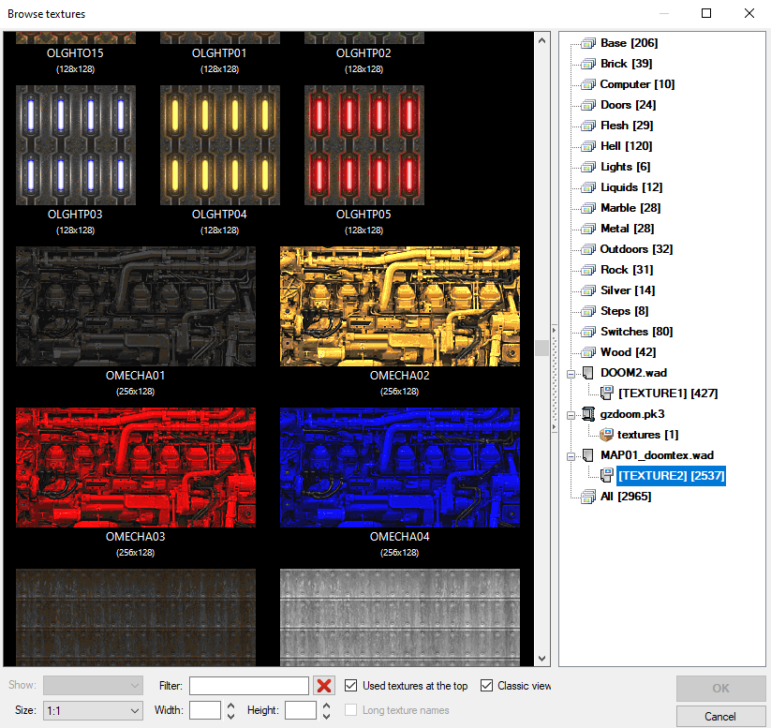
Task: Click the gzdoom.pk3 archive icon
Action: (588, 414)
